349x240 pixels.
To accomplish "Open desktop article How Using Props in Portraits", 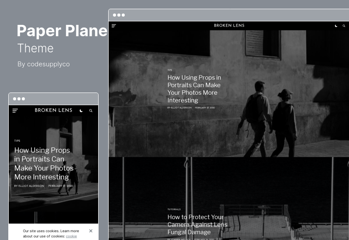I will [194, 89].
